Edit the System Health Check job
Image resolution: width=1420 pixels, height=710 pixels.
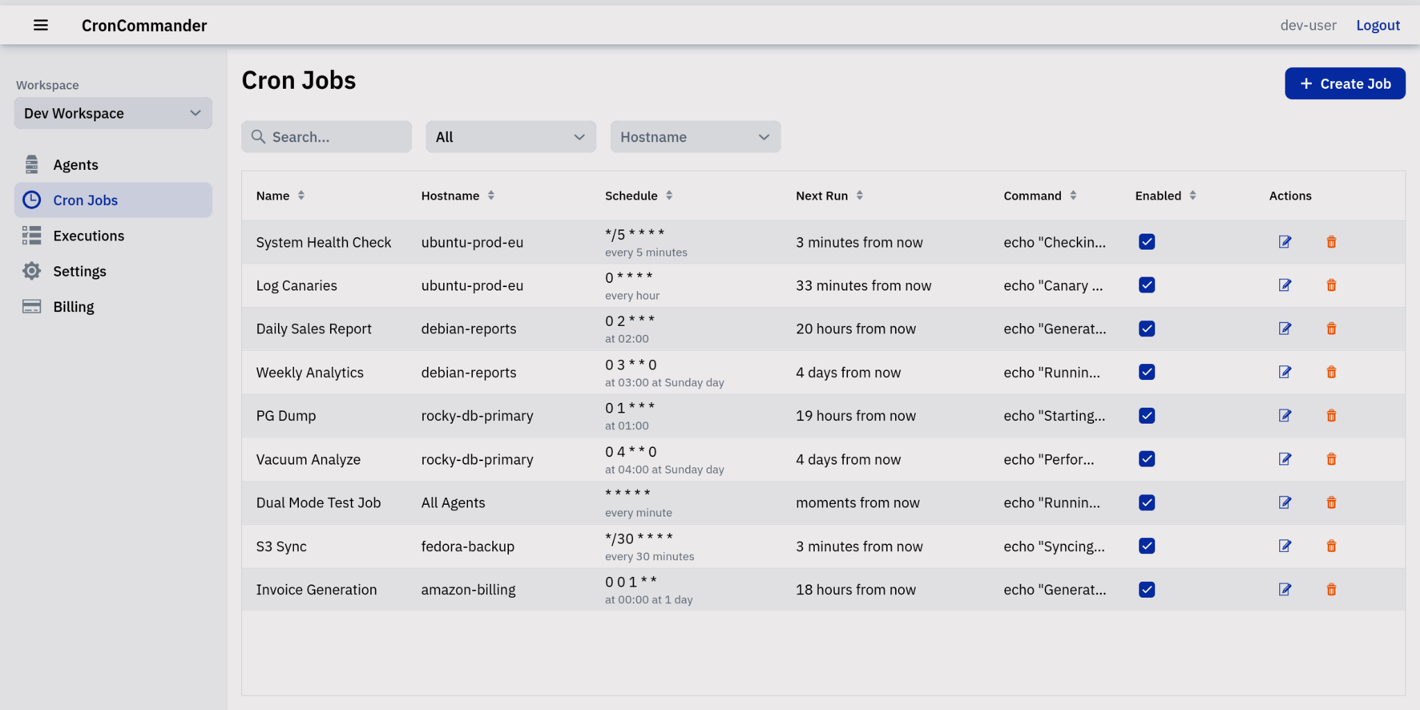1285,242
